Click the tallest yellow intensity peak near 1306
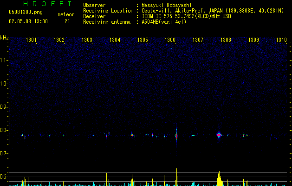Screen dimensions: 292x186 (x=176, y=177)
